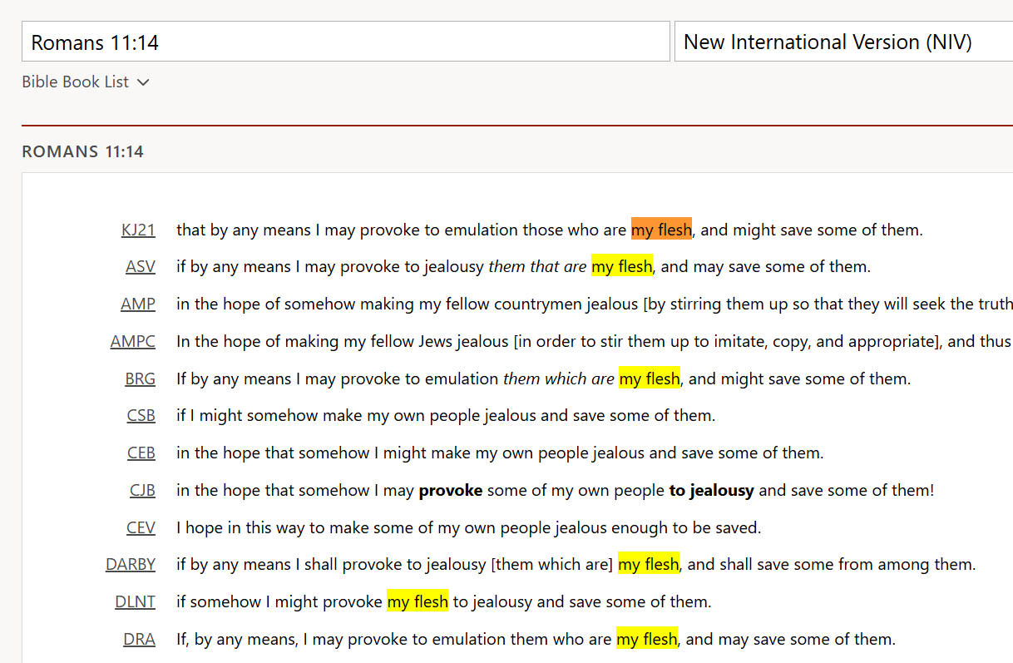The width and height of the screenshot is (1013, 663).
Task: Expand the Bible Book List
Action: (86, 82)
